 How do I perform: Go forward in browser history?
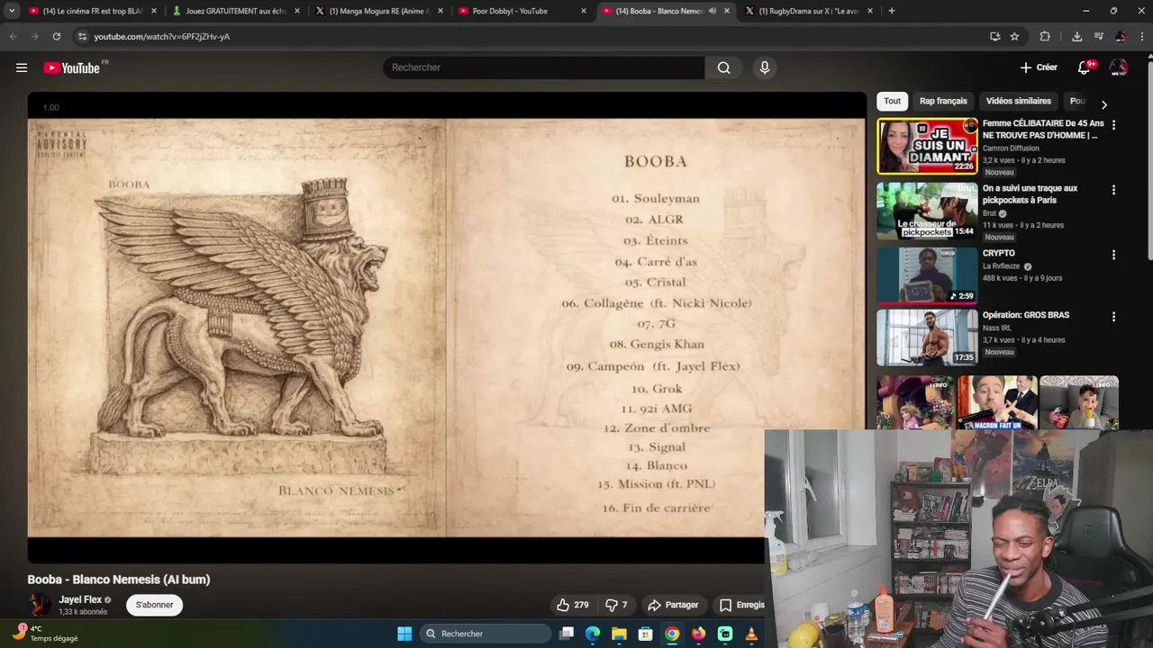click(x=34, y=36)
